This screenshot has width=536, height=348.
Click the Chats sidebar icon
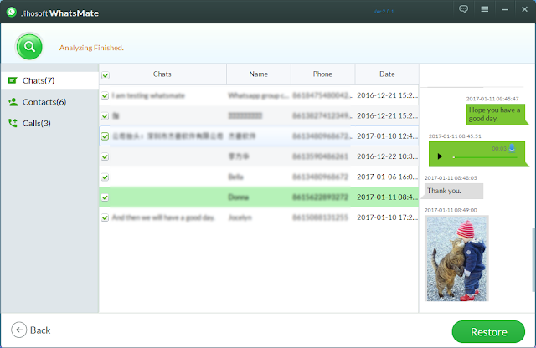click(x=13, y=80)
